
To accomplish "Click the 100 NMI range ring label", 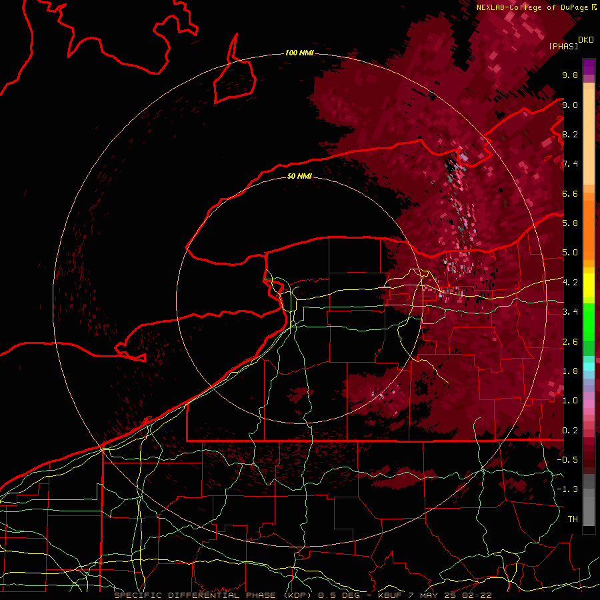I will [299, 53].
